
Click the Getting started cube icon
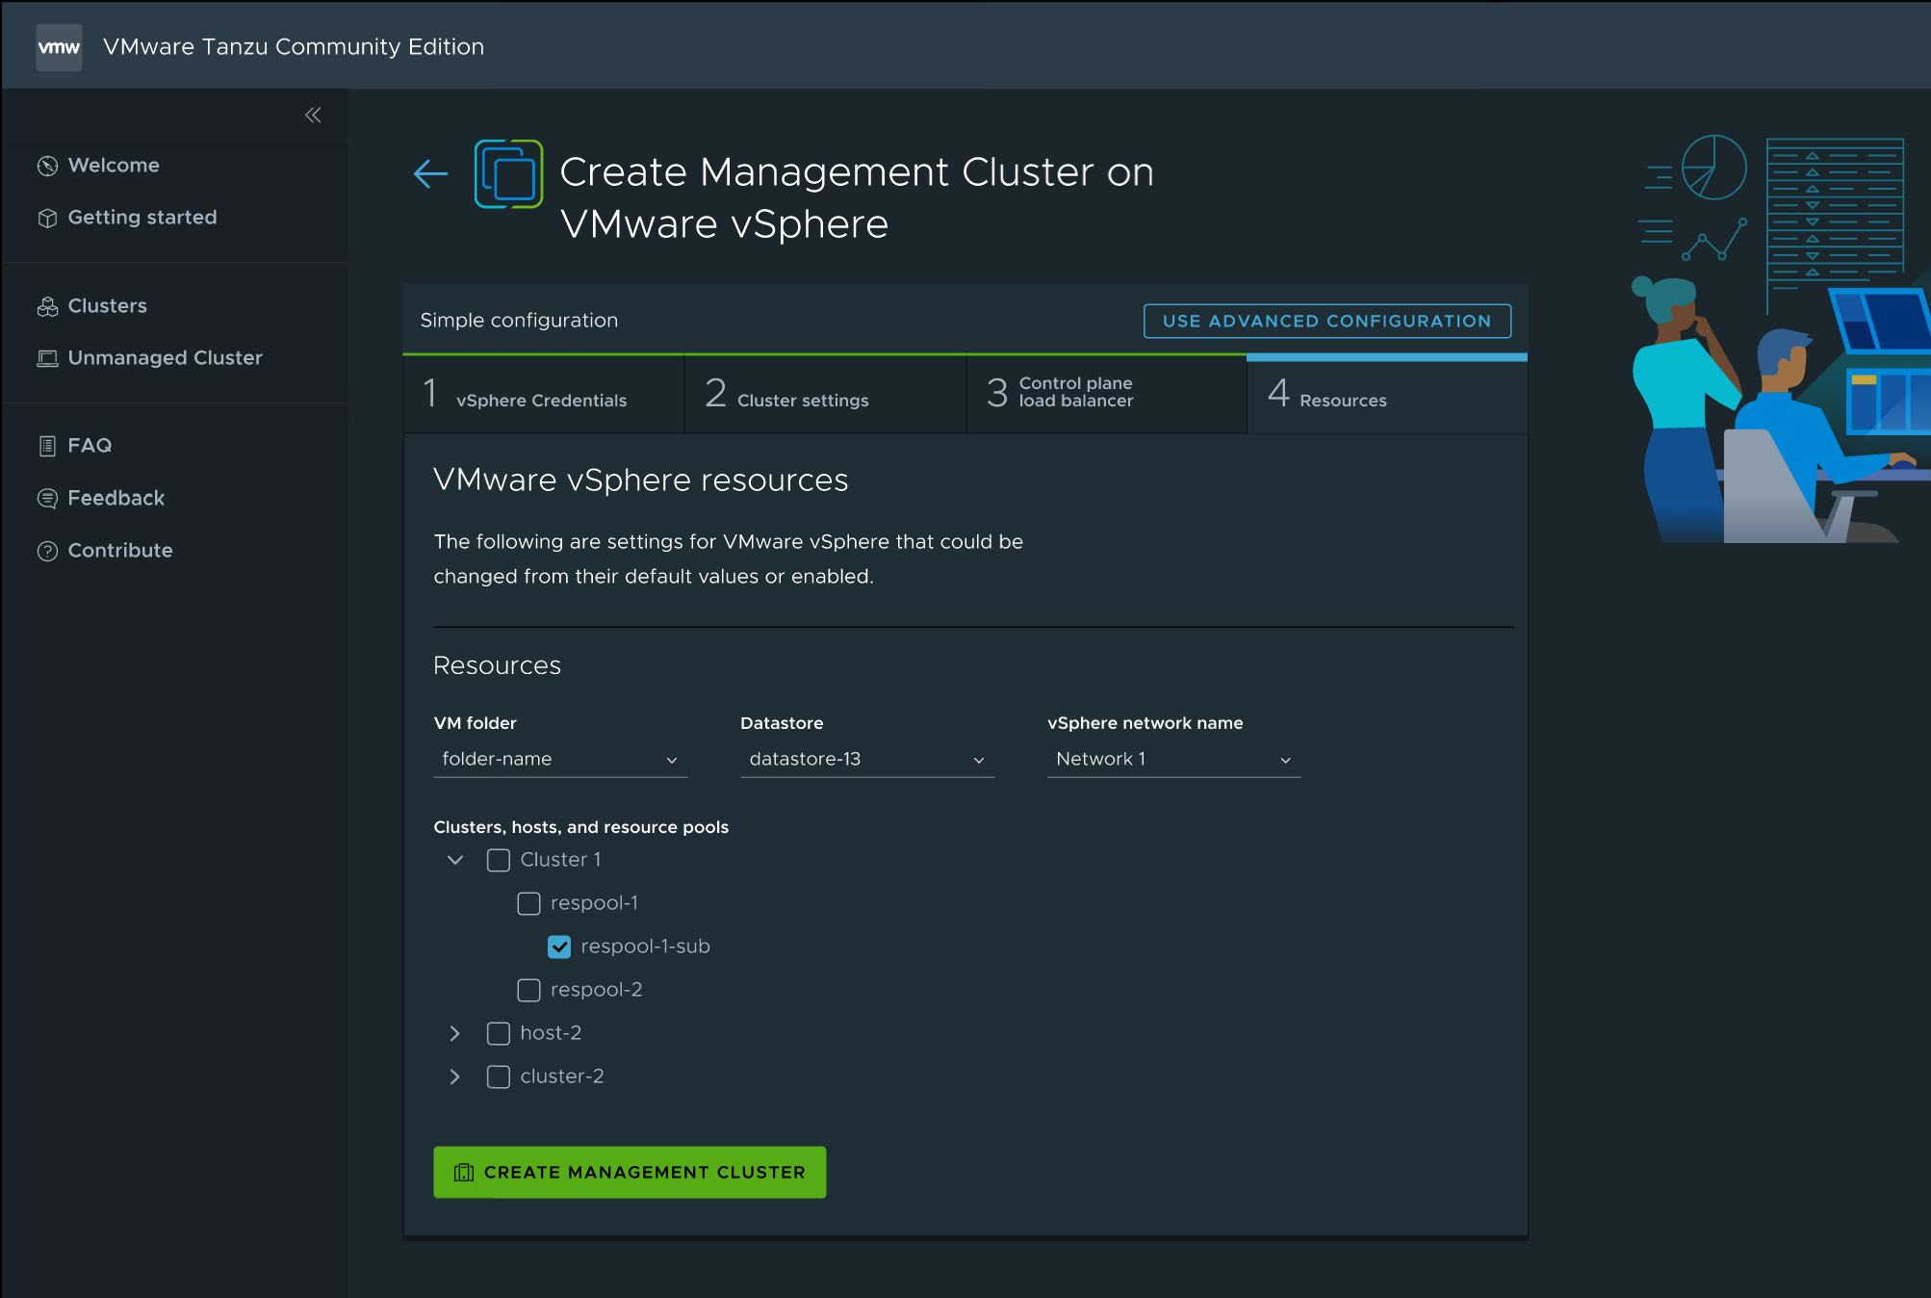pos(47,219)
